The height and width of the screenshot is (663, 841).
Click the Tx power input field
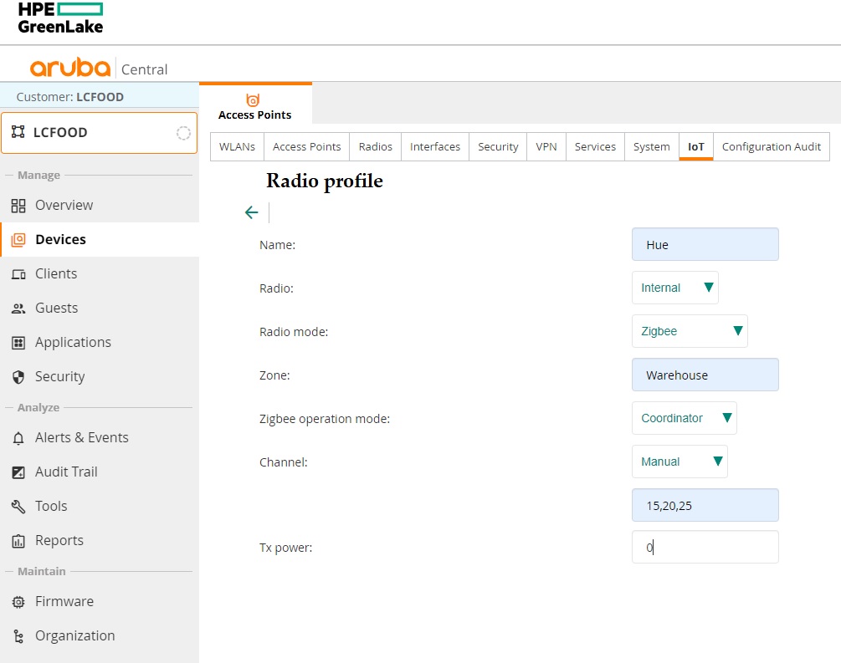coord(705,548)
